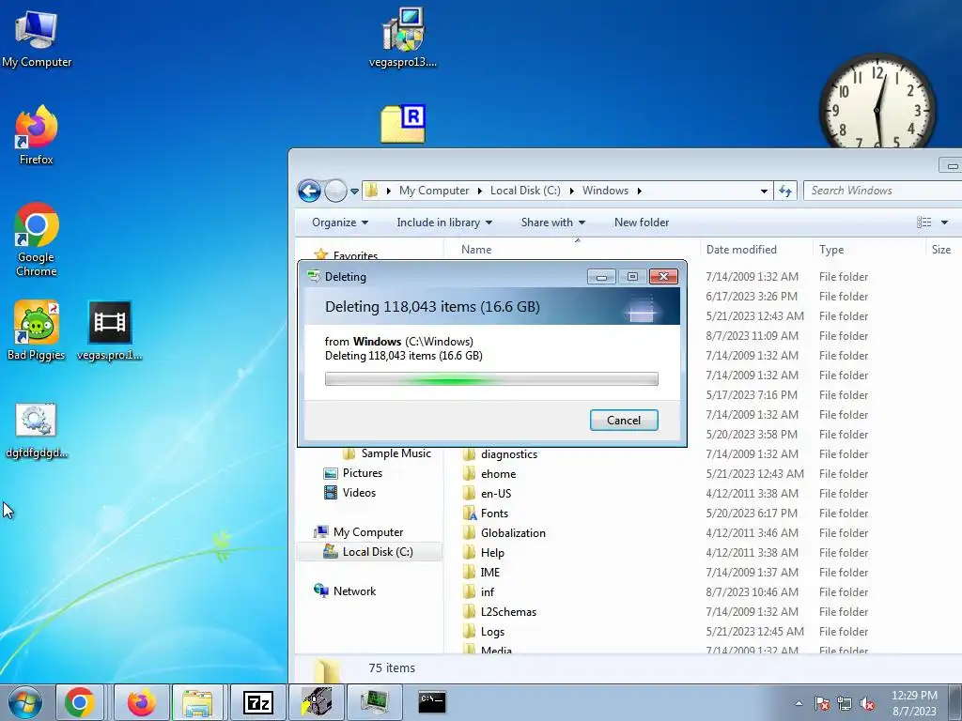Show hidden tray icons arrow
This screenshot has height=721, width=962.
tap(799, 703)
